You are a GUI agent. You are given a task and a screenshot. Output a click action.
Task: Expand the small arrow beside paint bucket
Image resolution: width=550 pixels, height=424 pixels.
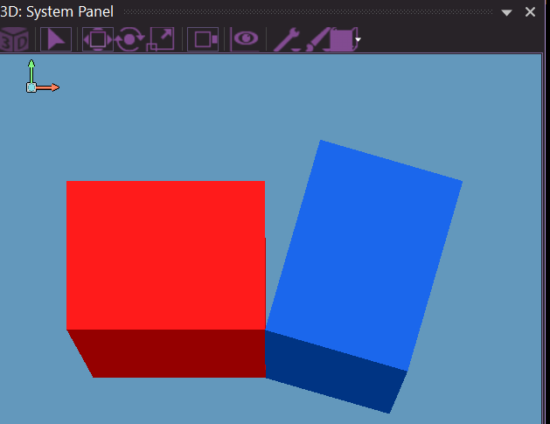[358, 40]
